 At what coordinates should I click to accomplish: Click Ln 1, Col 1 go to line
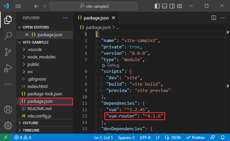tap(103, 138)
